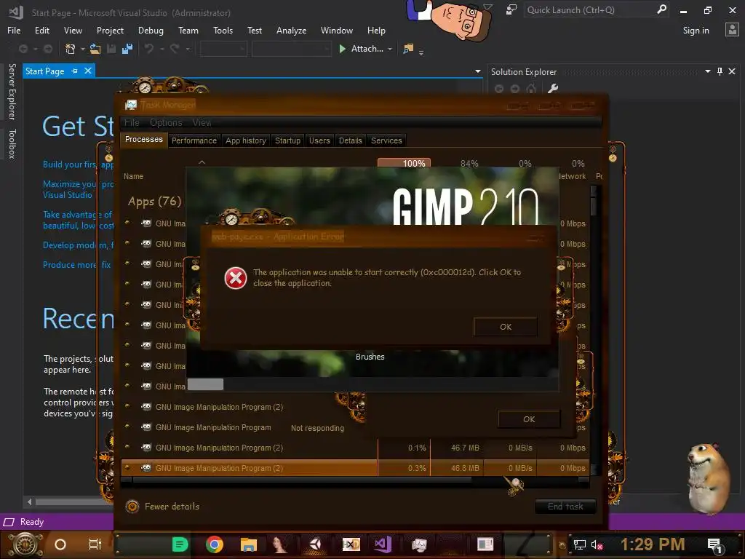745x559 pixels.
Task: Switch to Task Manager App history tab
Action: pos(246,140)
